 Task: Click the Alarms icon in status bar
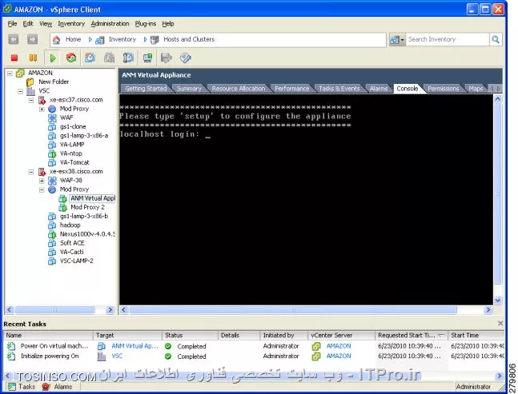[46, 387]
